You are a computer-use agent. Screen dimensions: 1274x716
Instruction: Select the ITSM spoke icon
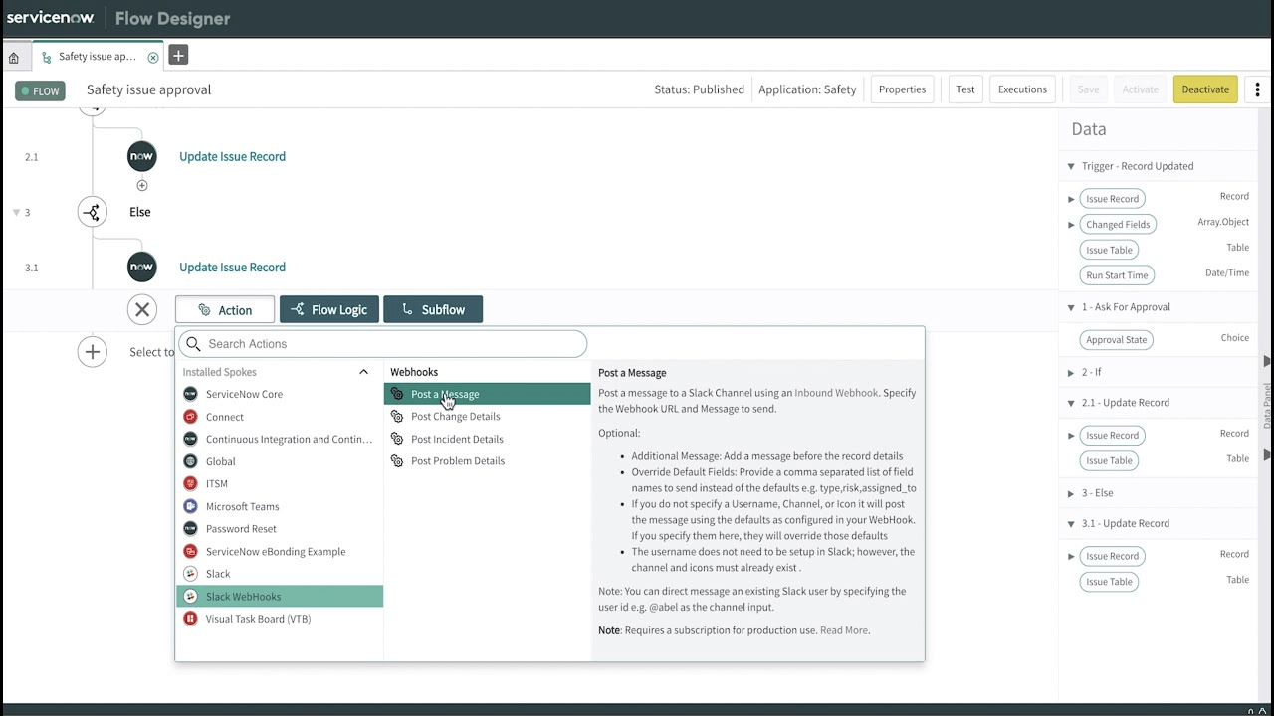(x=191, y=483)
